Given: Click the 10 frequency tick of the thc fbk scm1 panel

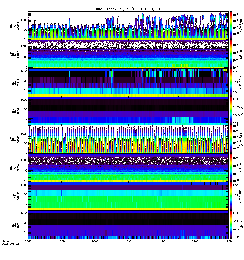Looking at the screenshot, I should coord(26,232).
